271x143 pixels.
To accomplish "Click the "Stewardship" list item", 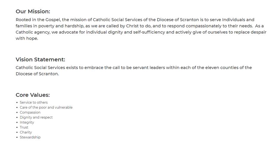I will [30, 137].
